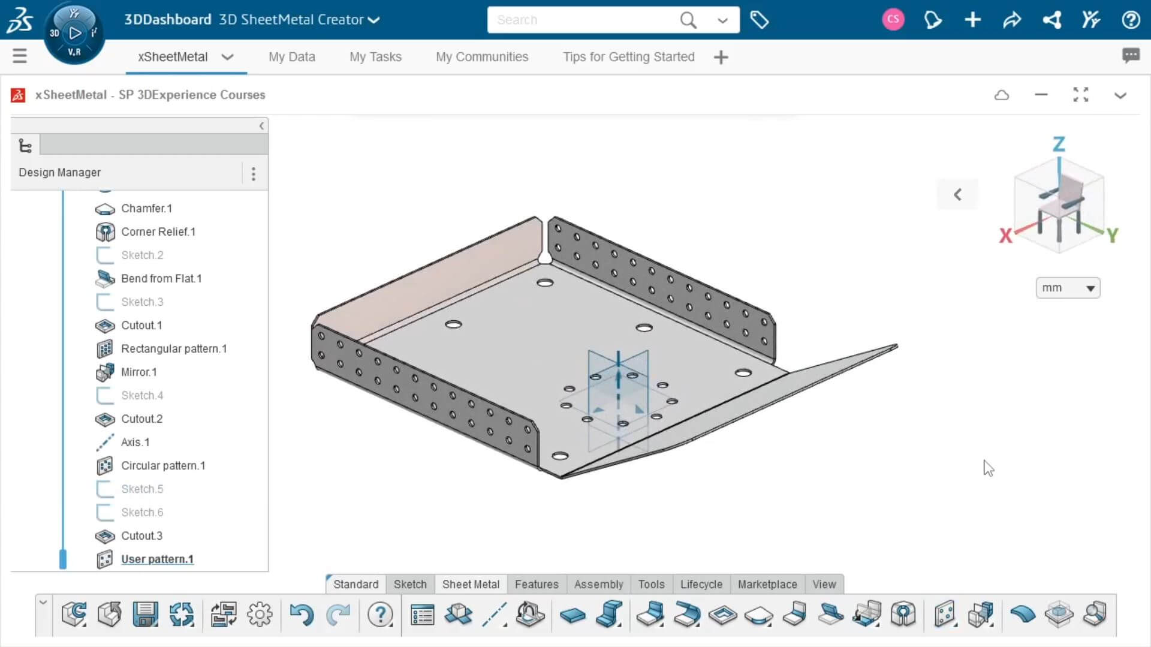Viewport: 1151px width, 647px height.
Task: Expand the right side panel arrow
Action: [x=957, y=194]
